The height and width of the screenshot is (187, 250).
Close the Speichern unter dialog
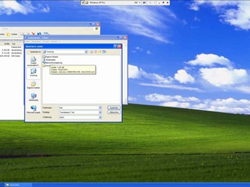119,46
